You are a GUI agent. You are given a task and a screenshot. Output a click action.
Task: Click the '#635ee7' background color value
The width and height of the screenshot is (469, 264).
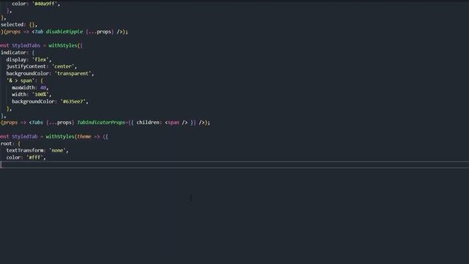(73, 101)
